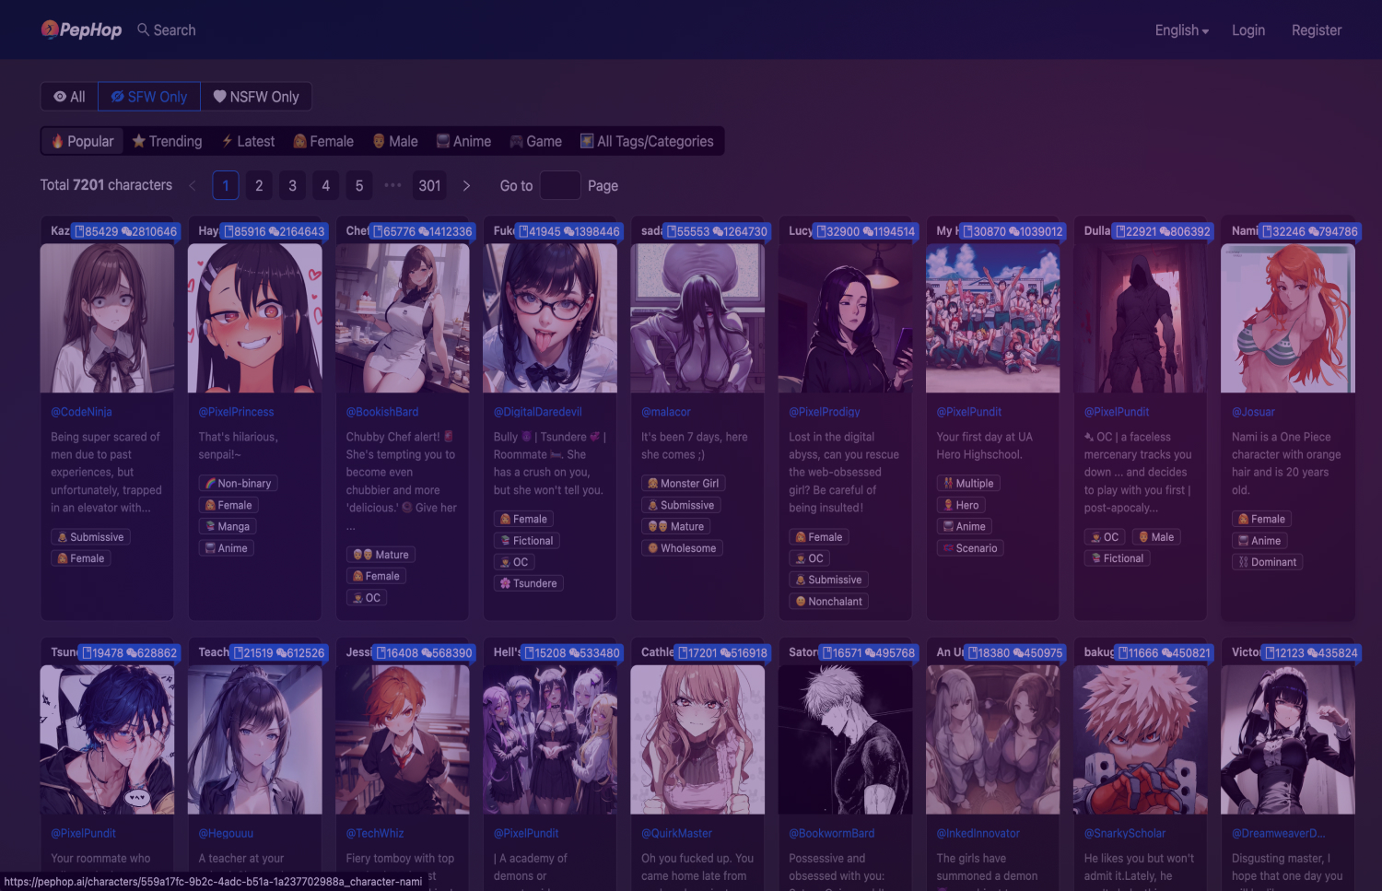Open creator profile @InkedInnovator

pos(978,833)
